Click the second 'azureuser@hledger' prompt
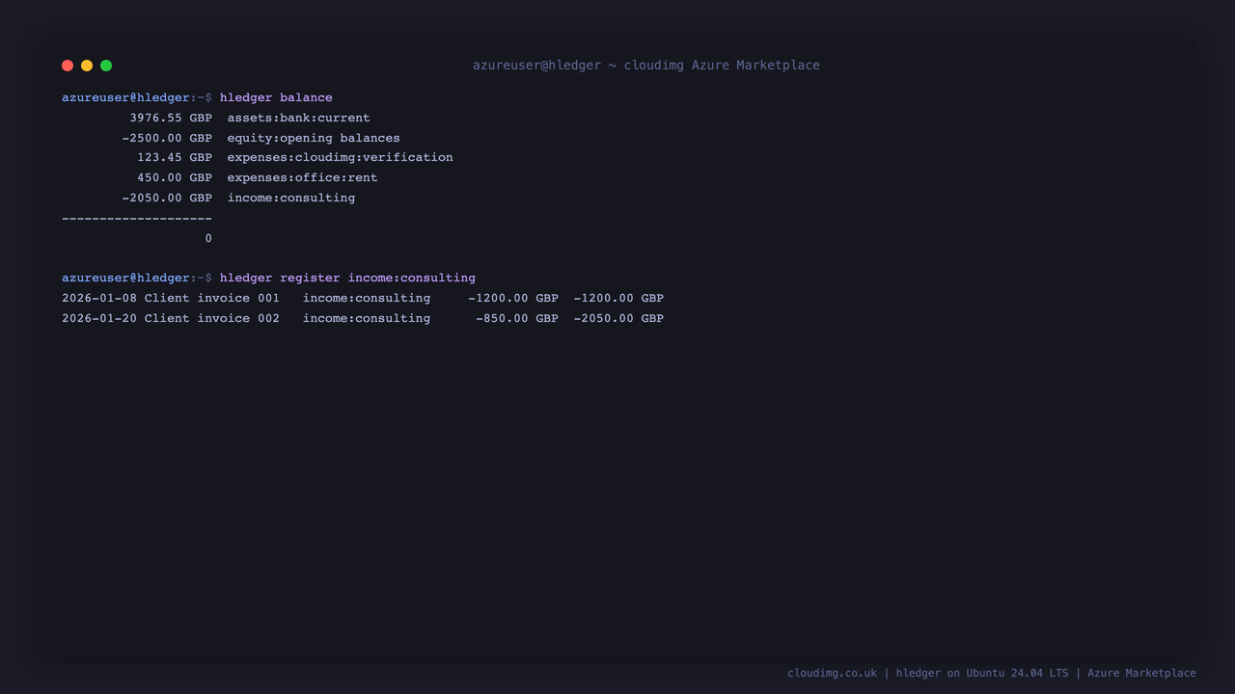The image size is (1235, 694). 125,278
